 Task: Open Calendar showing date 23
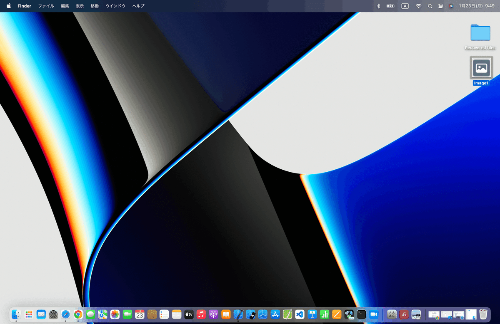click(140, 314)
